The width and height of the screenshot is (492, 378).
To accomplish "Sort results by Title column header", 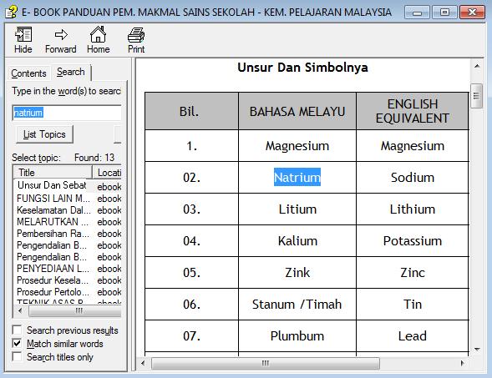I will (x=53, y=173).
